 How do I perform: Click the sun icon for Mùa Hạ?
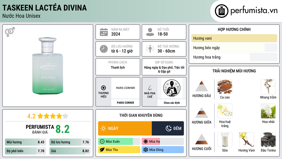click(x=146, y=142)
